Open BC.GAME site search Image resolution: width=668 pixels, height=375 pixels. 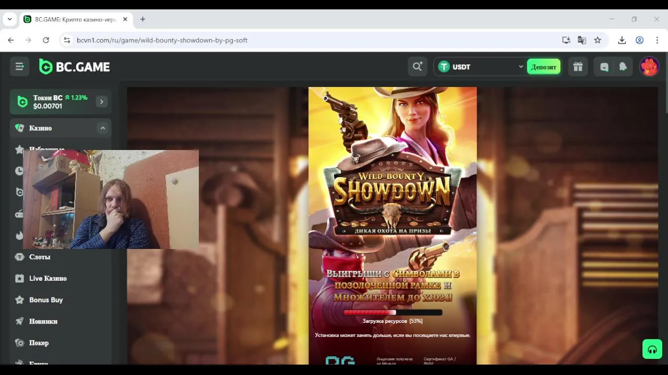point(417,67)
